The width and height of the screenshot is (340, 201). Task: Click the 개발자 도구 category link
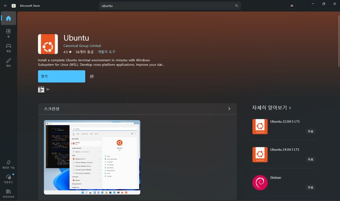click(106, 52)
